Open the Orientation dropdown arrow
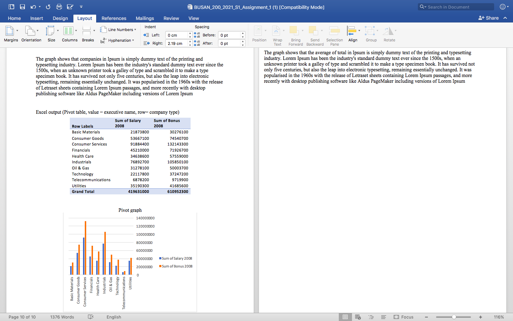Screen dimensions: 513x321 point(38,31)
